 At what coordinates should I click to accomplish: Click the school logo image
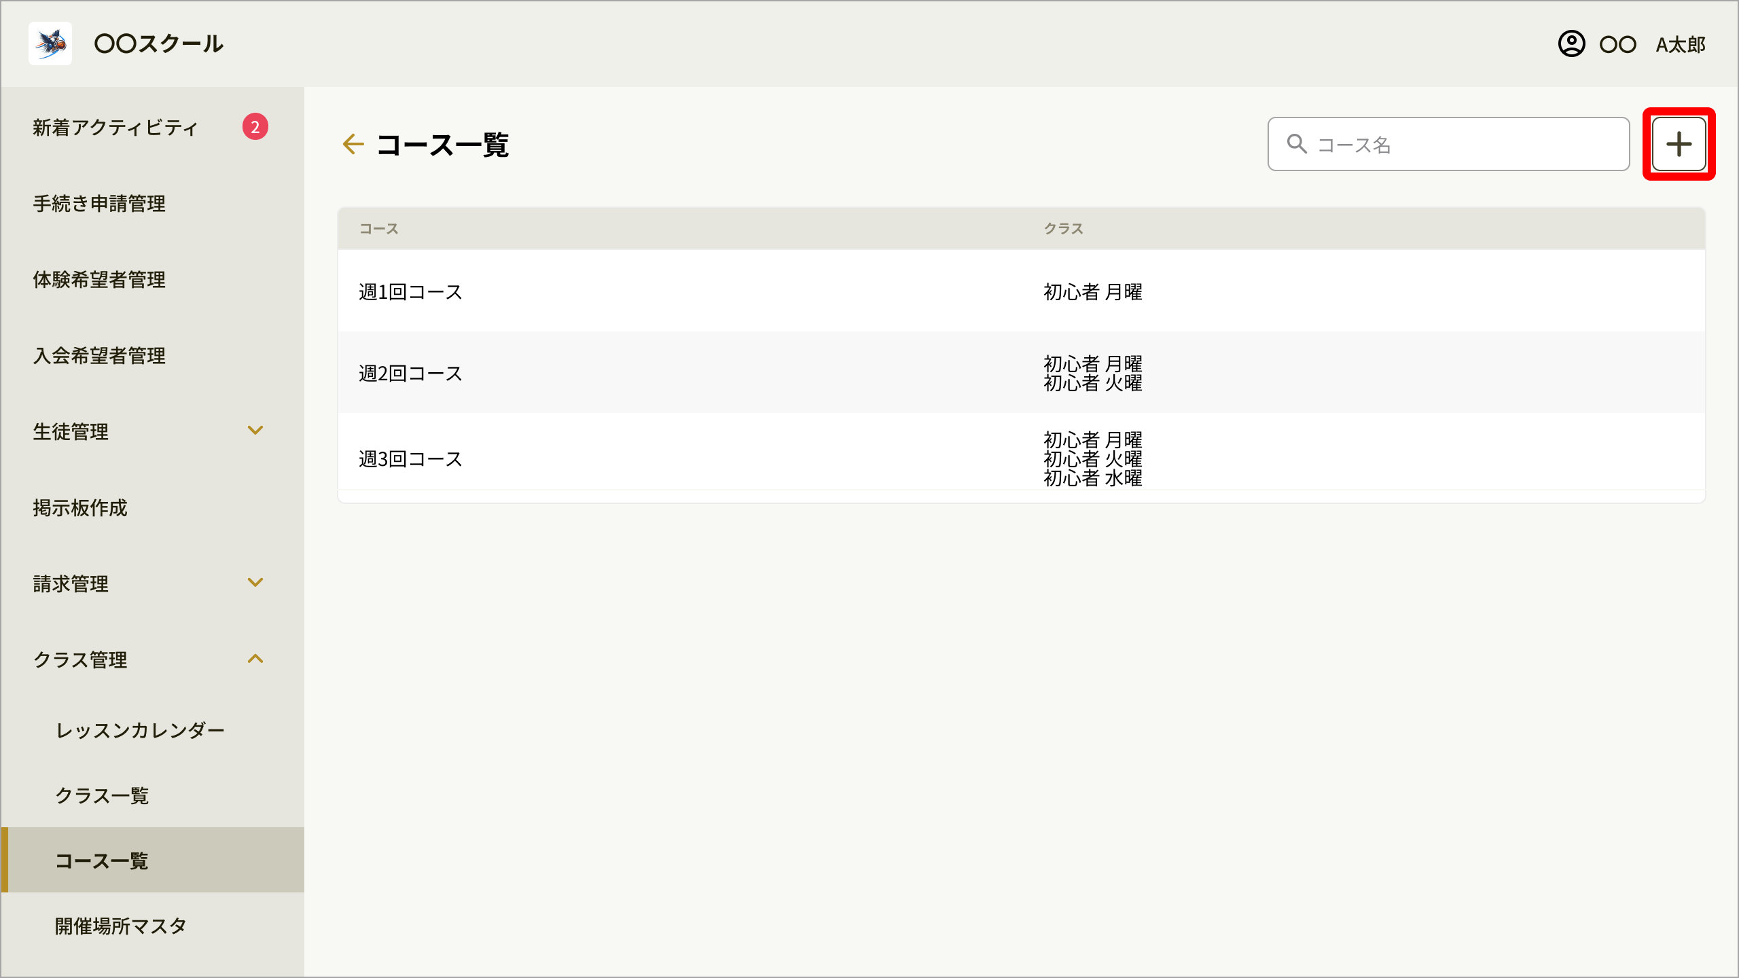pos(50,43)
